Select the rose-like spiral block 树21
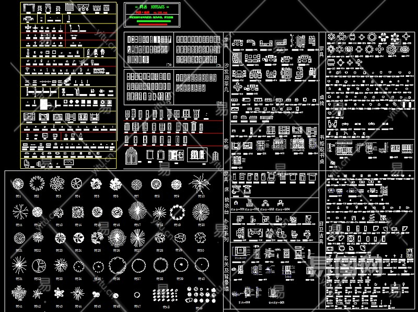418x312 pixels. 19,238
